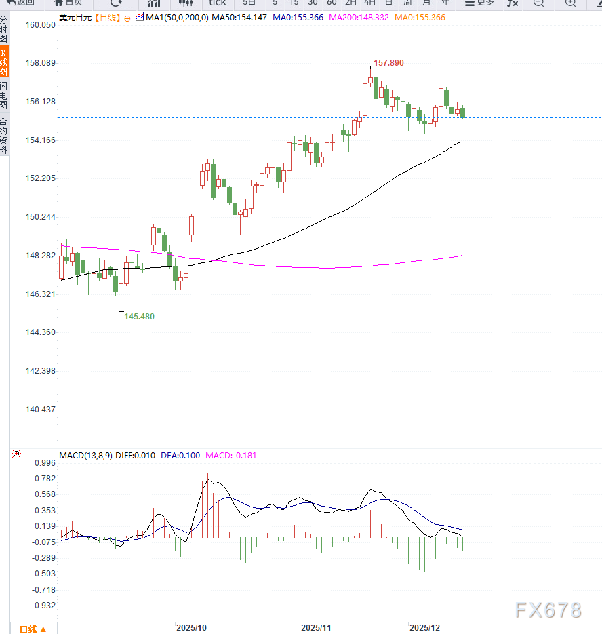Expand the 日线 period selector at bottom
Viewport: 602px width, 634px height.
[x=33, y=628]
